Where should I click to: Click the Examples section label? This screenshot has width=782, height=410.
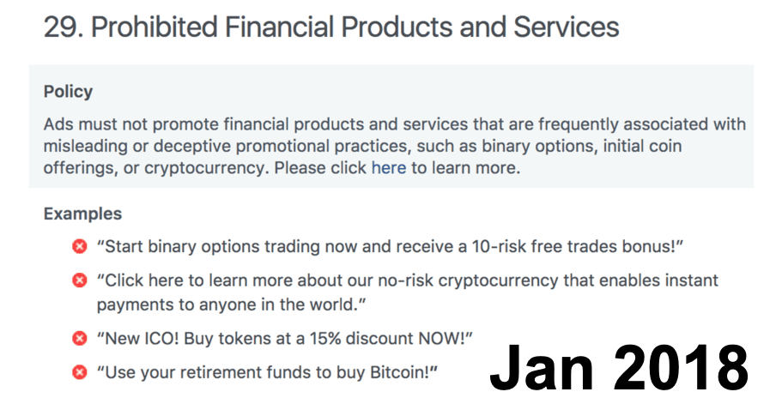pyautogui.click(x=82, y=214)
